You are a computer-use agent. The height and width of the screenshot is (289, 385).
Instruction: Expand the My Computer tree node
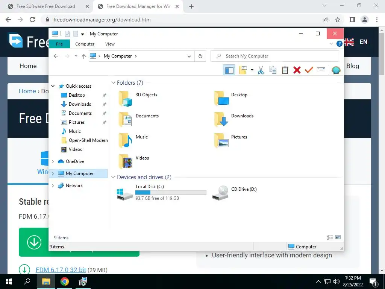(x=53, y=173)
